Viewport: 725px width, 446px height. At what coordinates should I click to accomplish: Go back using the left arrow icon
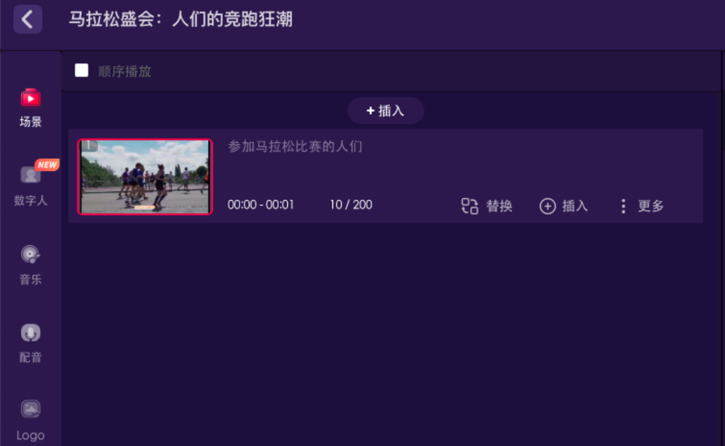pyautogui.click(x=28, y=19)
